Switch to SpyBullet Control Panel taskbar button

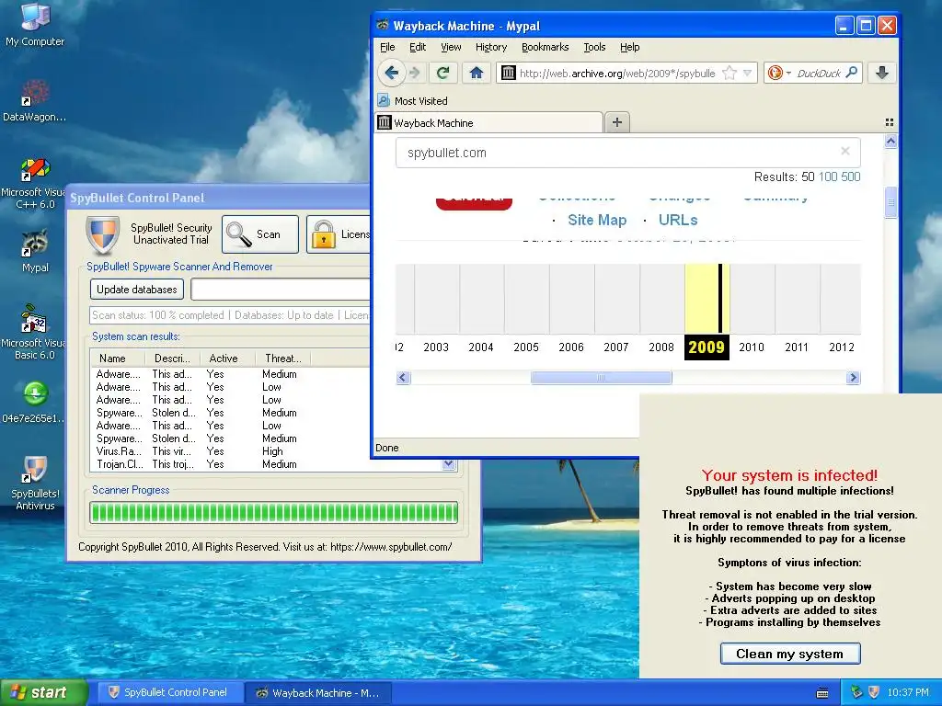170,692
